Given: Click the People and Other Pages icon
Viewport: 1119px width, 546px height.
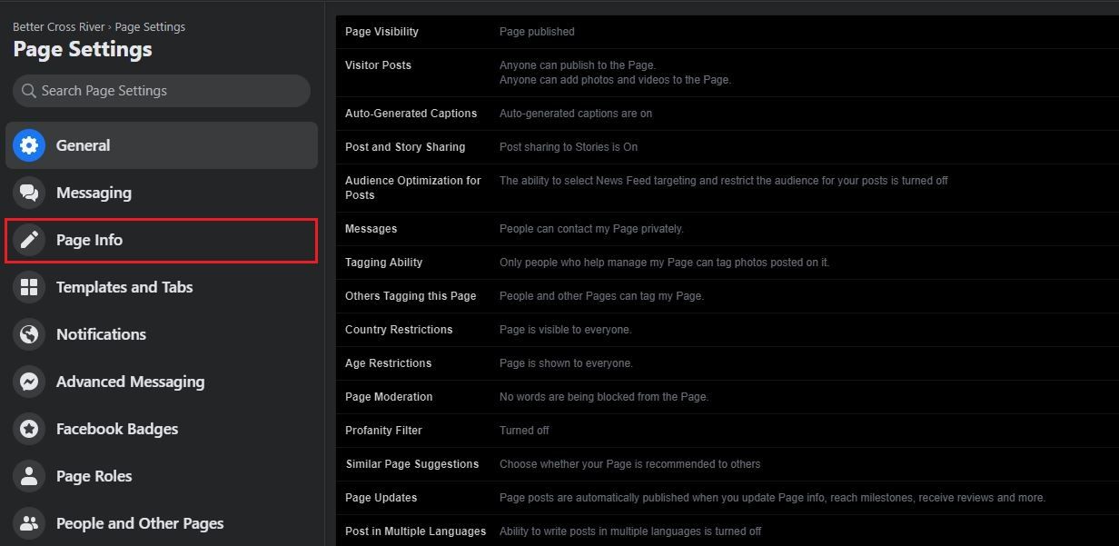Looking at the screenshot, I should pyautogui.click(x=29, y=523).
